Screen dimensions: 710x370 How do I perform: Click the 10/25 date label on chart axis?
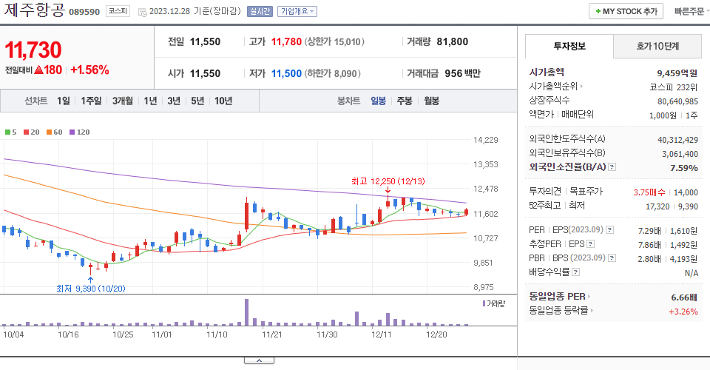(x=123, y=334)
